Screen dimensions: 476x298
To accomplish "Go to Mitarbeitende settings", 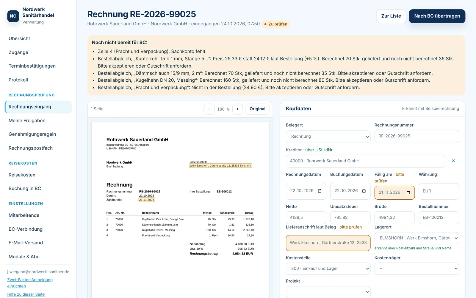I will 38,215.
